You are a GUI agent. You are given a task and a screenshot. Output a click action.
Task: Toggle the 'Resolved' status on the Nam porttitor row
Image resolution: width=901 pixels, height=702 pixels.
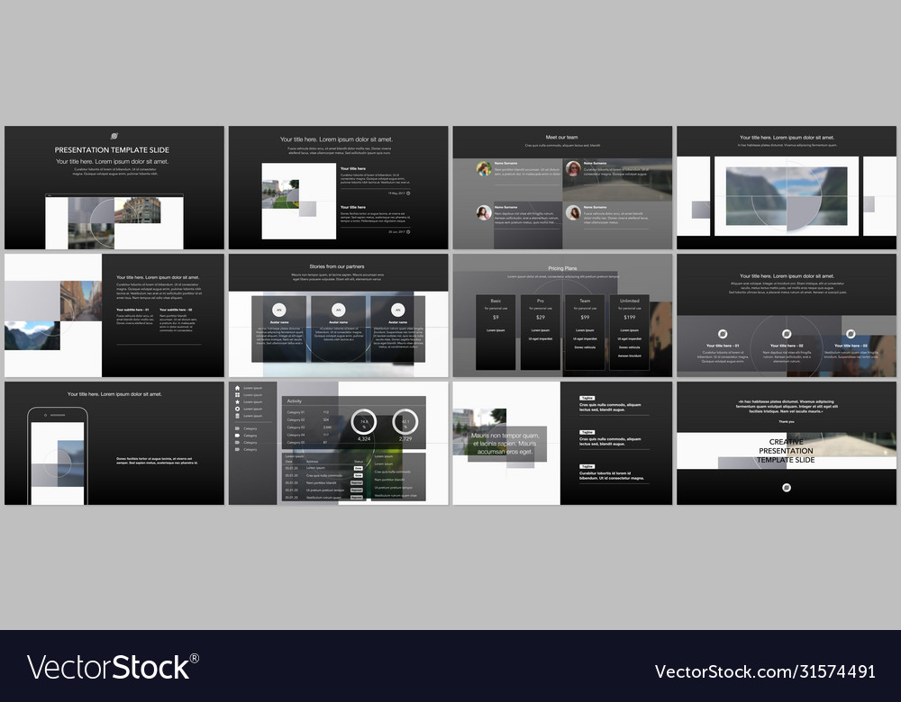[359, 481]
